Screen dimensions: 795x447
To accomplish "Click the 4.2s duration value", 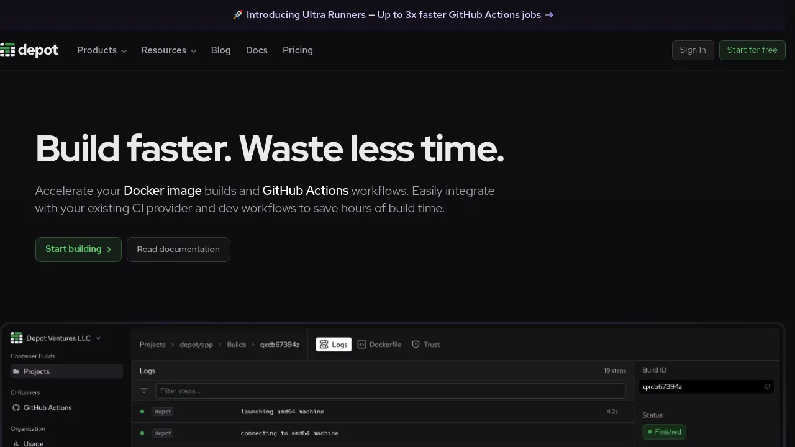I will (x=612, y=412).
